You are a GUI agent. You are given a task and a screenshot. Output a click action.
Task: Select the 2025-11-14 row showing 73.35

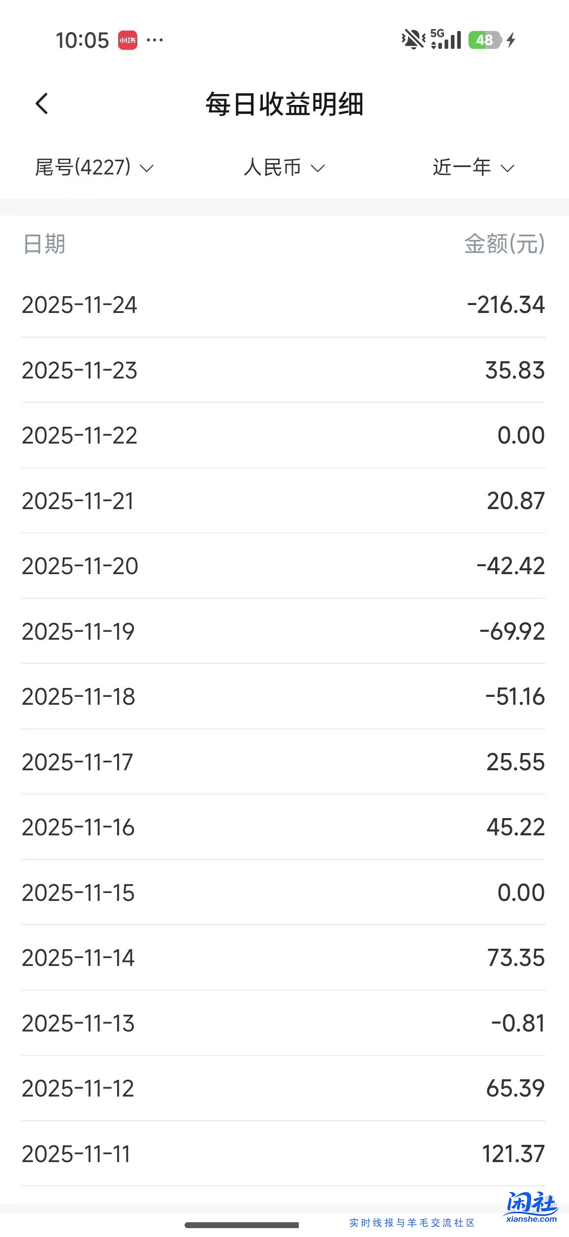[x=284, y=958]
